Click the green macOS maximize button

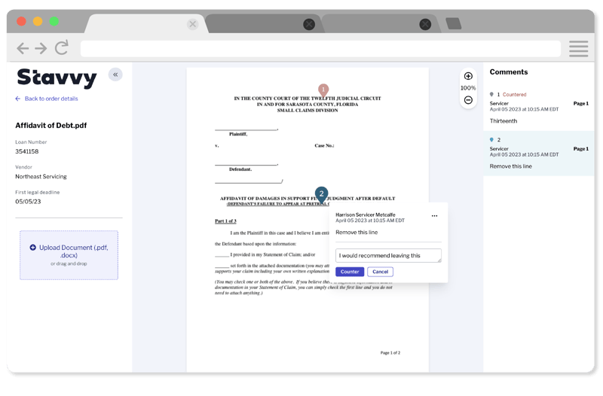[x=54, y=21]
